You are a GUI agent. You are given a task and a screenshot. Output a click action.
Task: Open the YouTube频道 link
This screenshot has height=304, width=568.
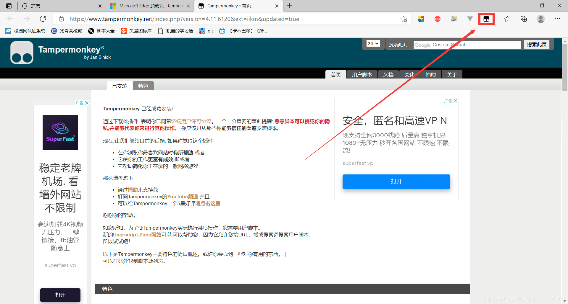pyautogui.click(x=183, y=197)
